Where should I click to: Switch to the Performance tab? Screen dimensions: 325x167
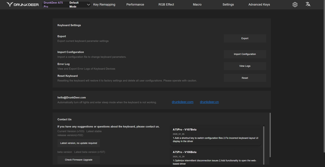pyautogui.click(x=135, y=4)
